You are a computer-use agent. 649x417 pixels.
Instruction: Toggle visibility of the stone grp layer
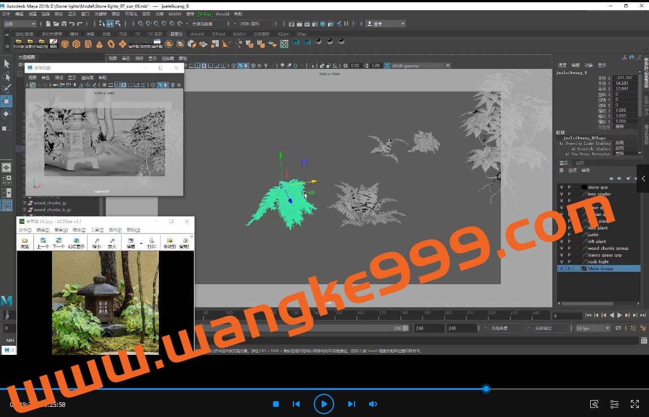click(562, 187)
